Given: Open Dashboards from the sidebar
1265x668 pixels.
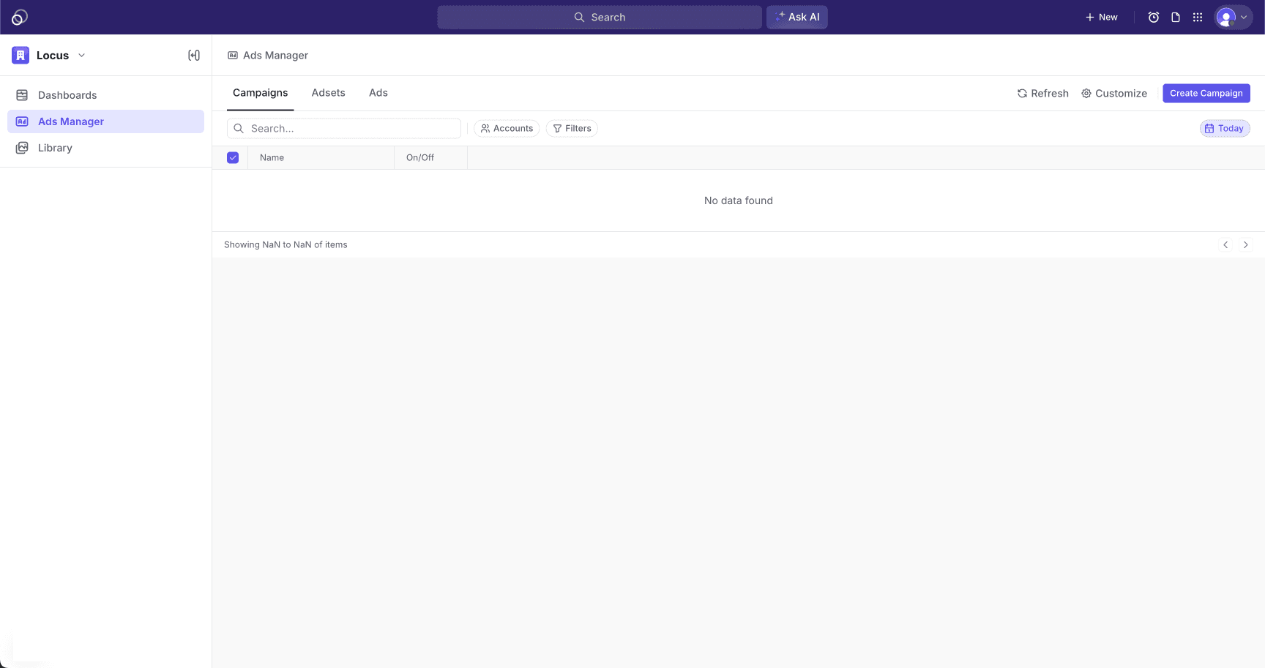Looking at the screenshot, I should [x=67, y=95].
